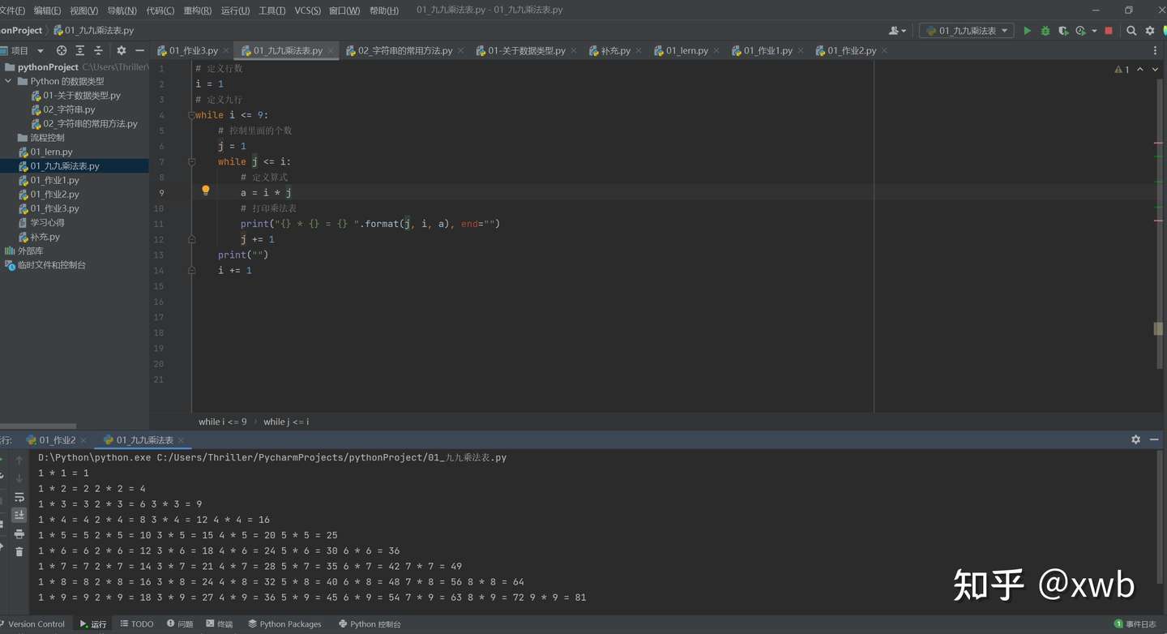The width and height of the screenshot is (1167, 634).
Task: Click the 'while j <= i' breadcrumb
Action: [x=286, y=422]
